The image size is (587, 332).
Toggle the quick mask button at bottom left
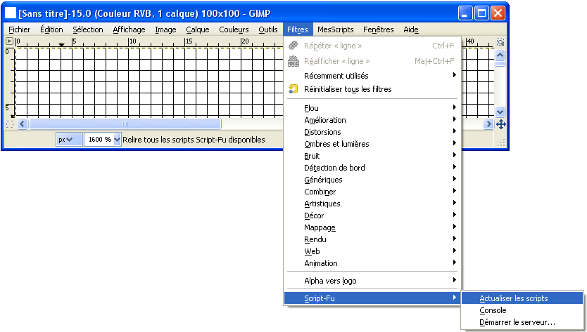coord(10,124)
